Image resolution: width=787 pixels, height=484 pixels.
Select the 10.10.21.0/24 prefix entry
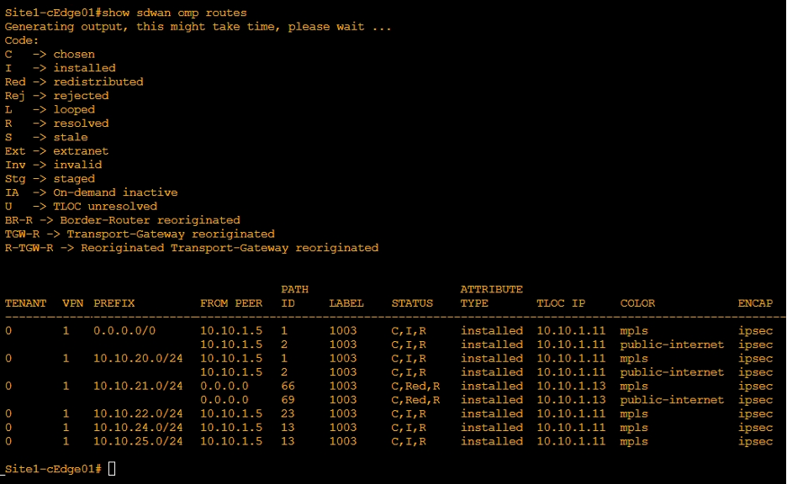tap(138, 387)
